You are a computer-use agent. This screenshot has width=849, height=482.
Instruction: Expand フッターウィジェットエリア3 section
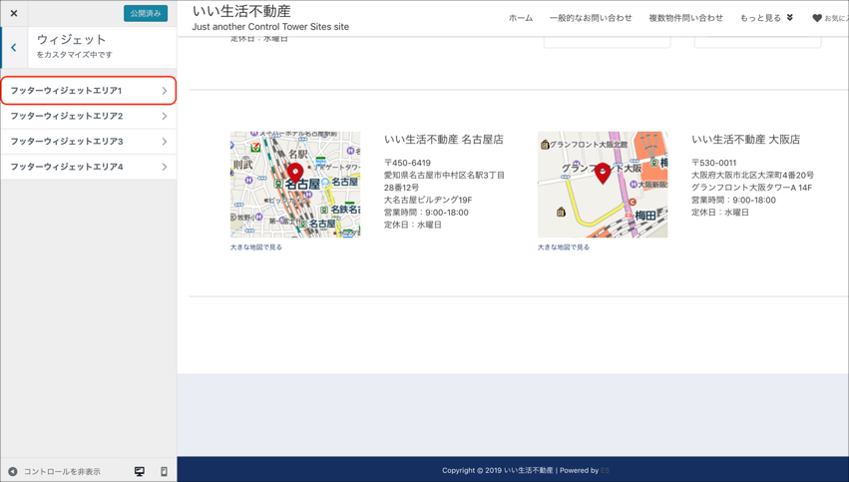click(88, 142)
